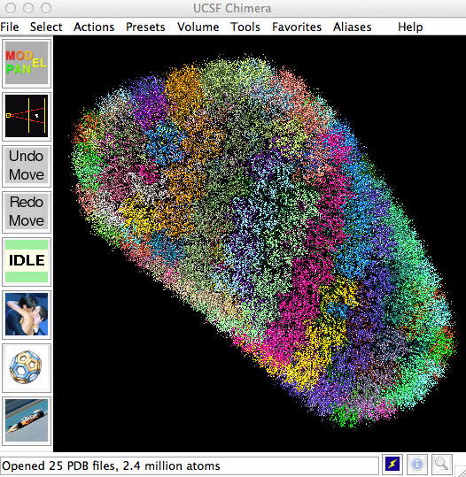Expand the Volume menu
Viewport: 466px width, 477px height.
tap(198, 27)
